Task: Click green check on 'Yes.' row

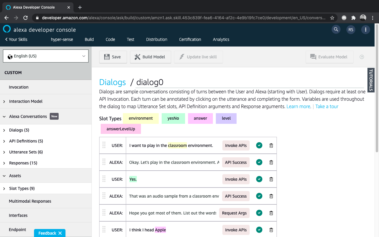Action: [259, 179]
